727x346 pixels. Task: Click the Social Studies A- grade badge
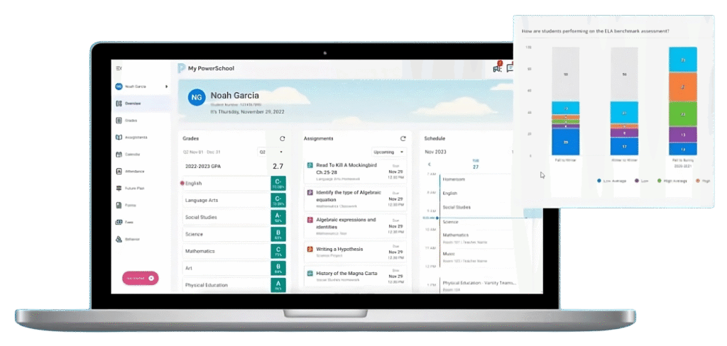tap(278, 217)
